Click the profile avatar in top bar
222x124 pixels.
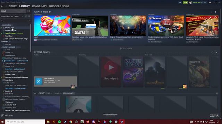(x=190, y=2)
